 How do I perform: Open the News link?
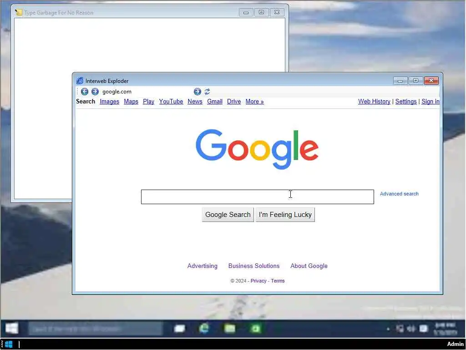pyautogui.click(x=195, y=102)
